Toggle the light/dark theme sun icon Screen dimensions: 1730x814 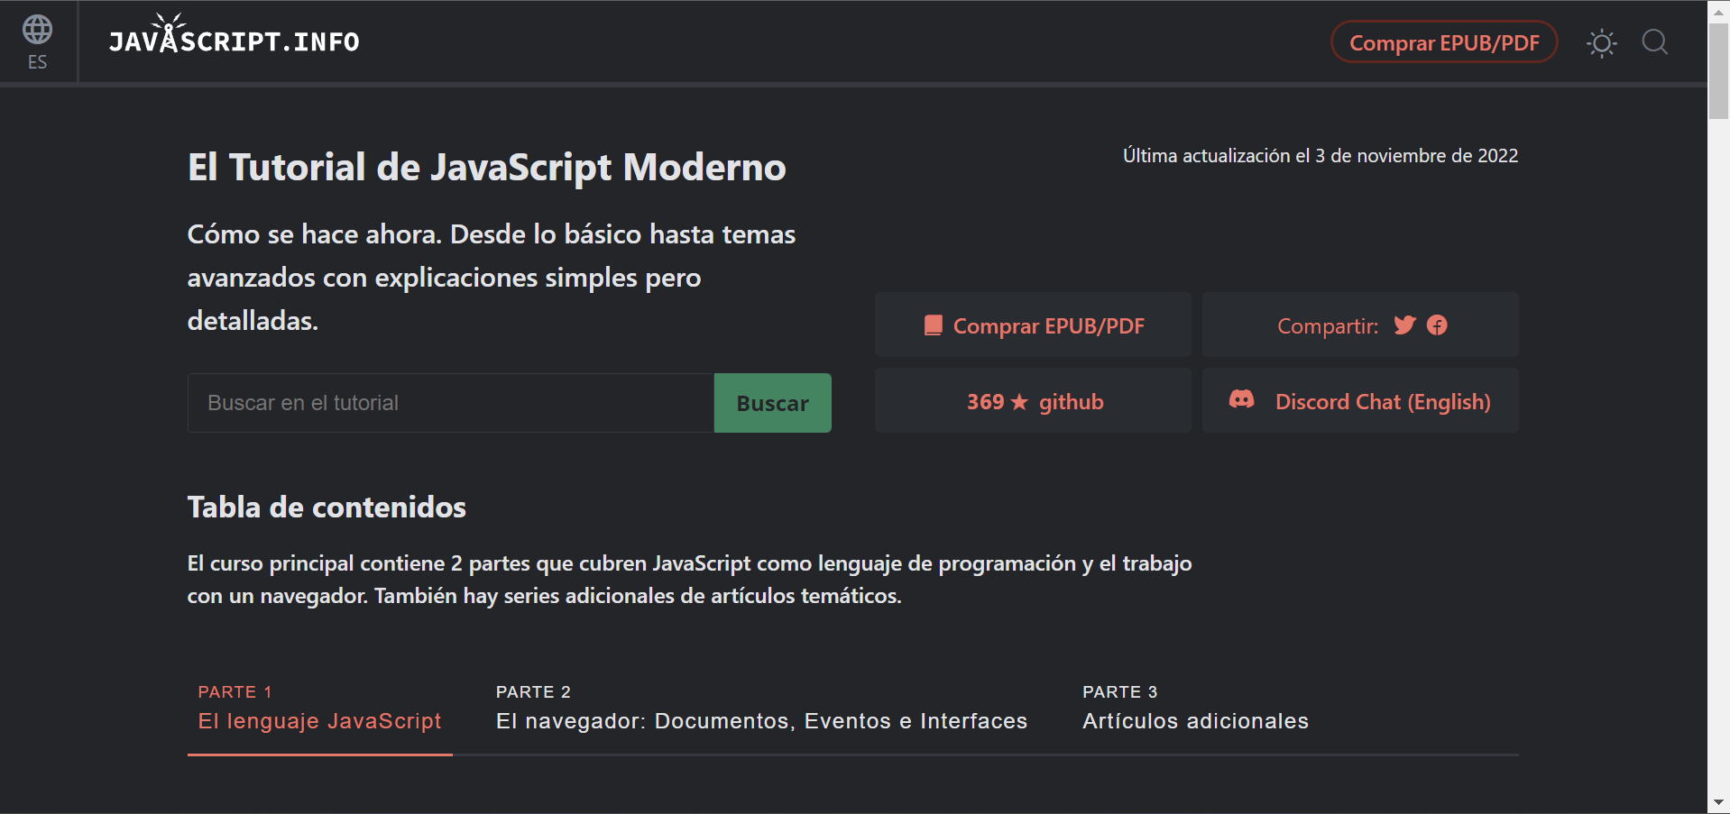tap(1602, 42)
